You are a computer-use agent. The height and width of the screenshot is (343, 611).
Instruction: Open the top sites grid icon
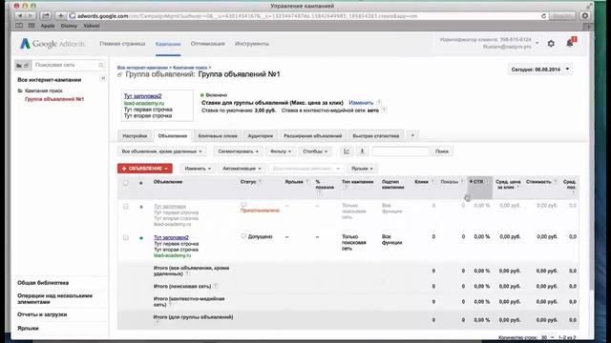[32, 26]
